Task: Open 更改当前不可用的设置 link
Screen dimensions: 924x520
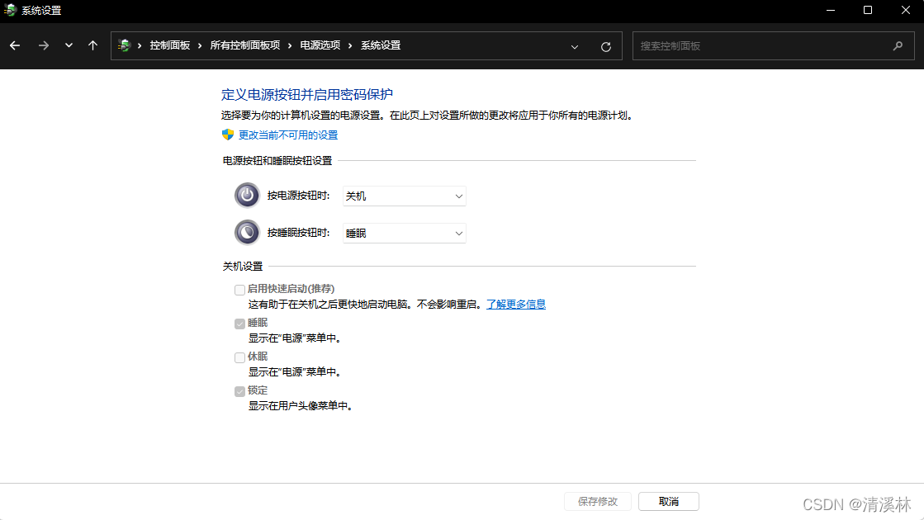Action: (288, 135)
